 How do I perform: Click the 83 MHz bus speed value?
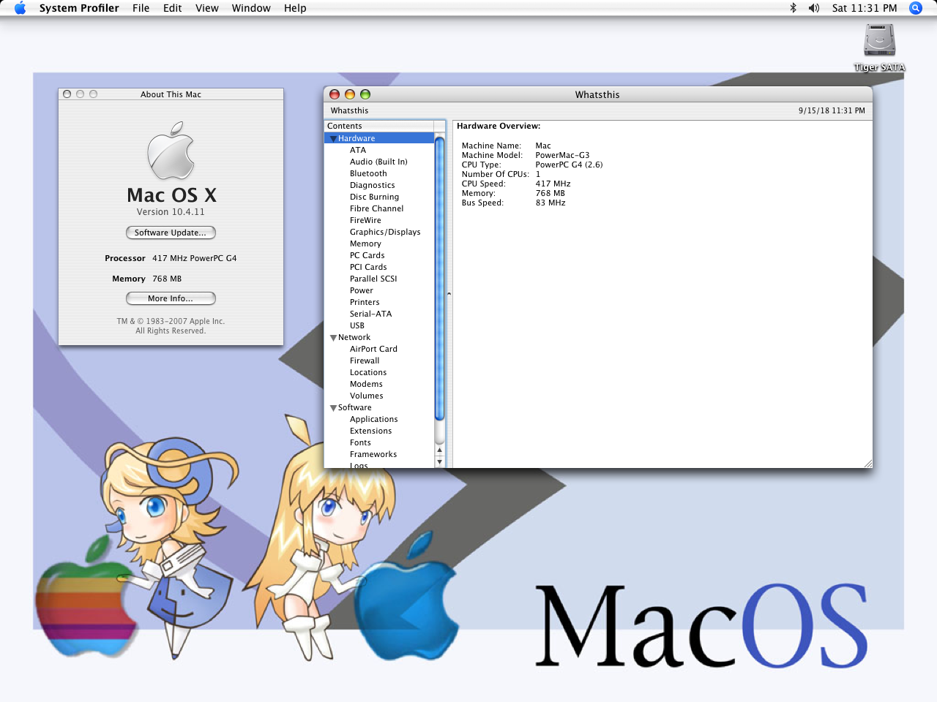click(550, 203)
